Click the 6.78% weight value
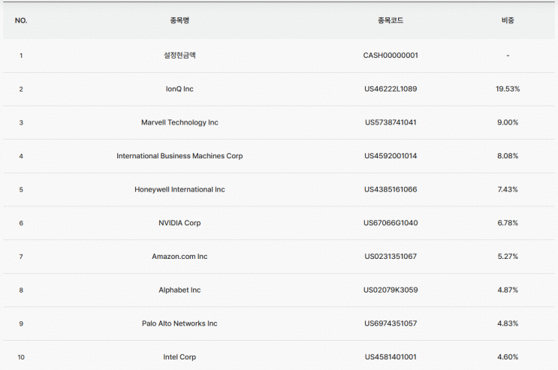This screenshot has height=370, width=558. coord(508,223)
